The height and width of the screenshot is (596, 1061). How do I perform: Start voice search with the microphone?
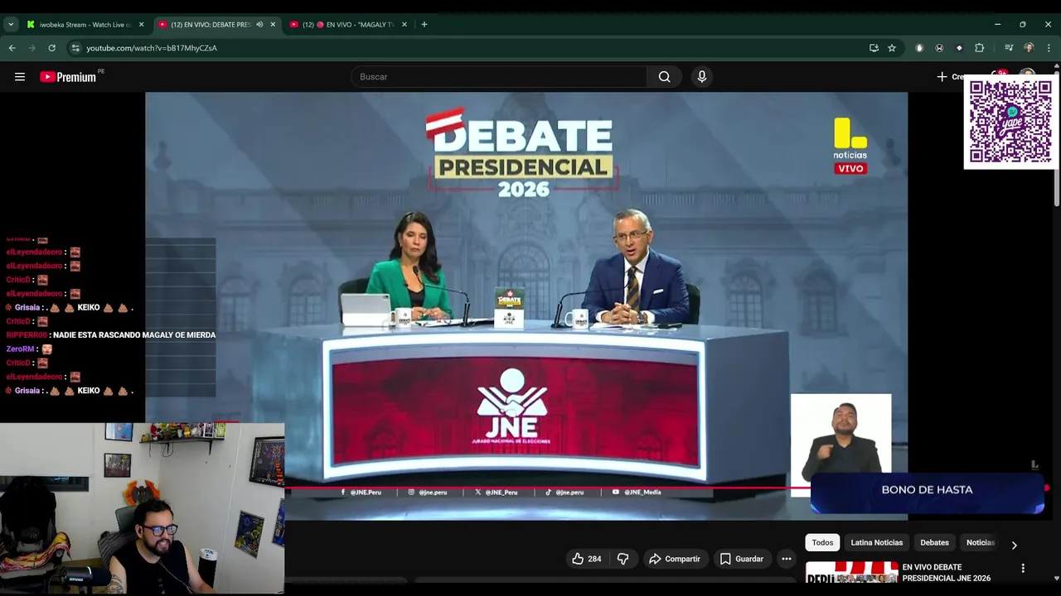[x=702, y=77]
